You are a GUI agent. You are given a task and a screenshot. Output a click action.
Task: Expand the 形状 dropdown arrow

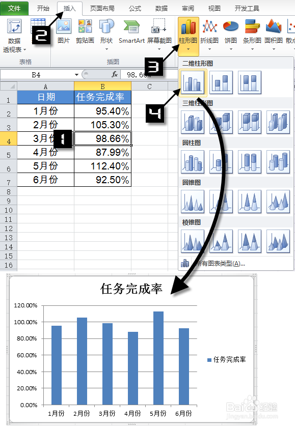pyautogui.click(x=106, y=49)
